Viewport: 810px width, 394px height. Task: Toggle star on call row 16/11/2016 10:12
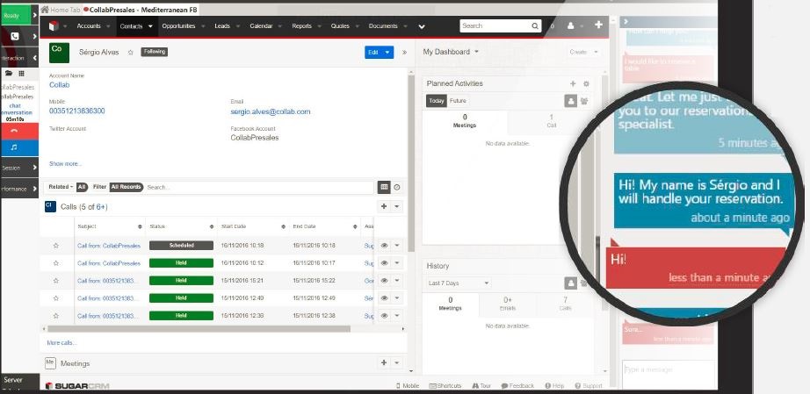(56, 263)
